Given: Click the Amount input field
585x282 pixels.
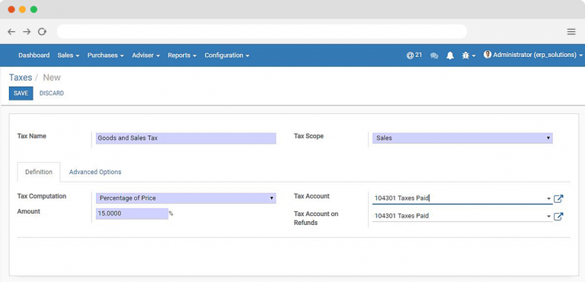Looking at the screenshot, I should pyautogui.click(x=132, y=214).
